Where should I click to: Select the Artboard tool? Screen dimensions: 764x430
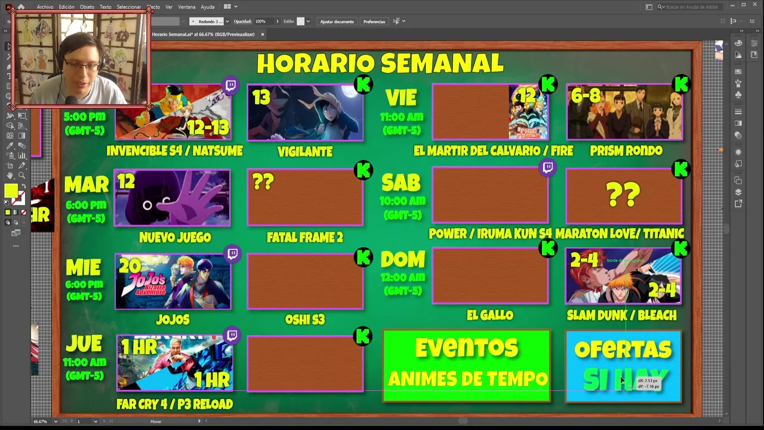click(x=10, y=165)
